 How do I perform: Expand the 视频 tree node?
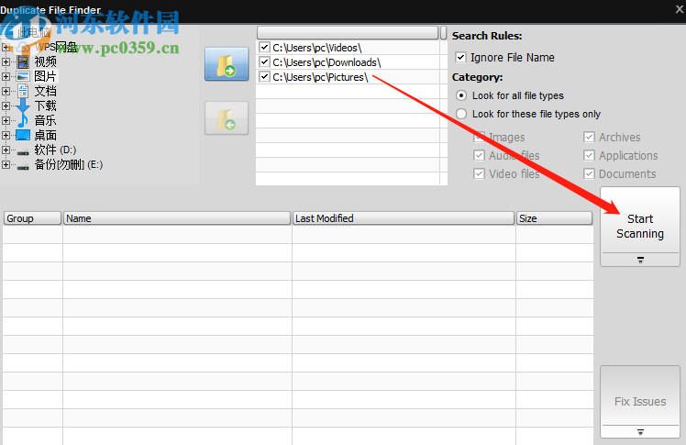click(6, 61)
